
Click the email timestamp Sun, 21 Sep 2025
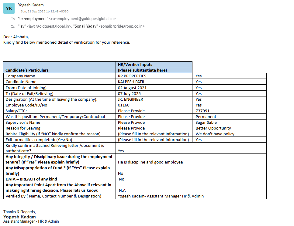click(45, 12)
